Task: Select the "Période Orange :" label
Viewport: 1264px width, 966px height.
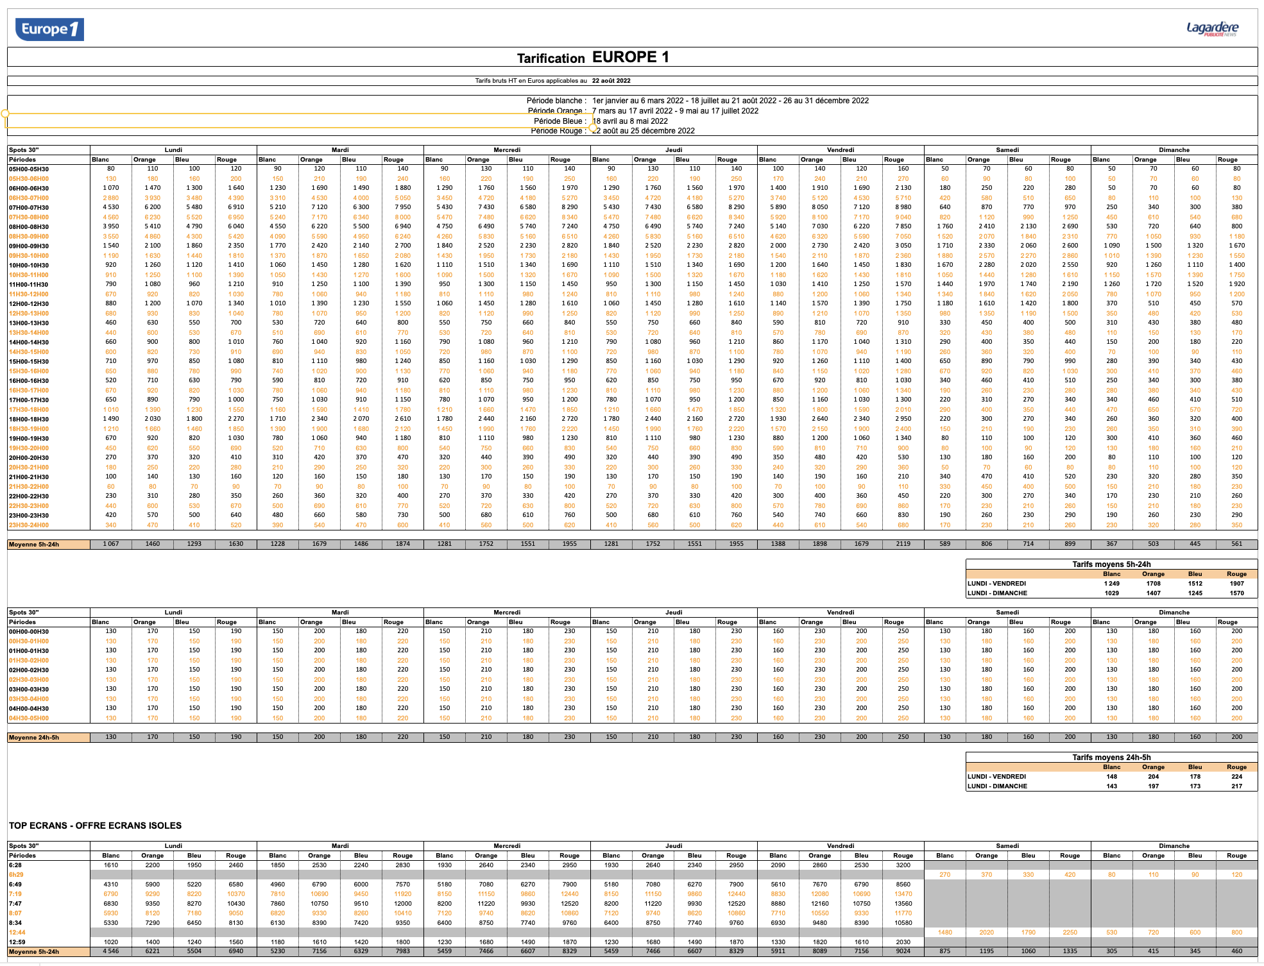Action: [x=557, y=111]
